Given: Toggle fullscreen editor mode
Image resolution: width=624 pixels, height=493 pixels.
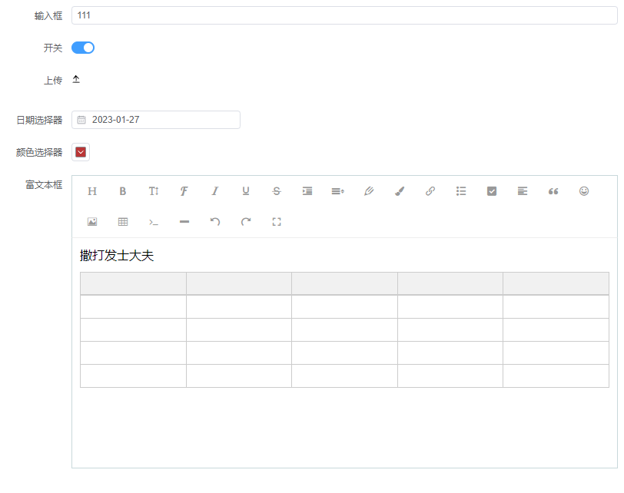Looking at the screenshot, I should 277,222.
